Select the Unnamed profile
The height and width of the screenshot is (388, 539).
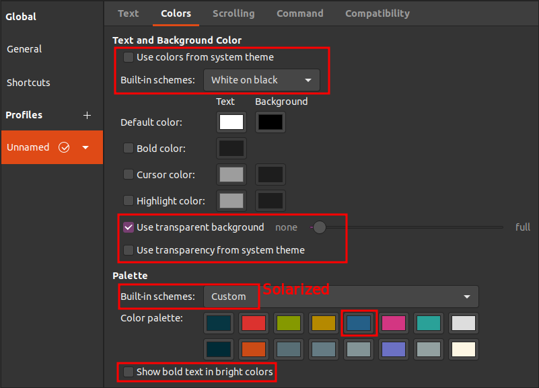[x=52, y=147]
